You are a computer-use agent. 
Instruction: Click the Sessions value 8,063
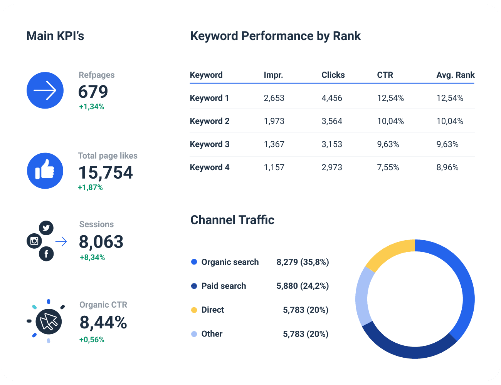101,242
